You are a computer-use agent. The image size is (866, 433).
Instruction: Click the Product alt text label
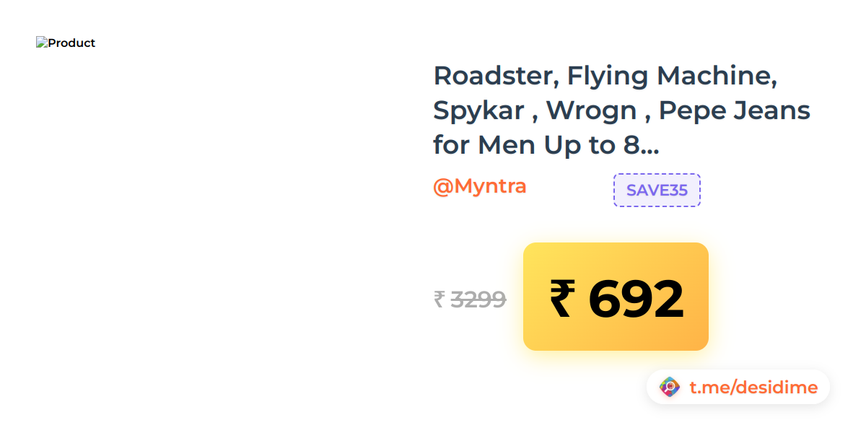pyautogui.click(x=71, y=43)
